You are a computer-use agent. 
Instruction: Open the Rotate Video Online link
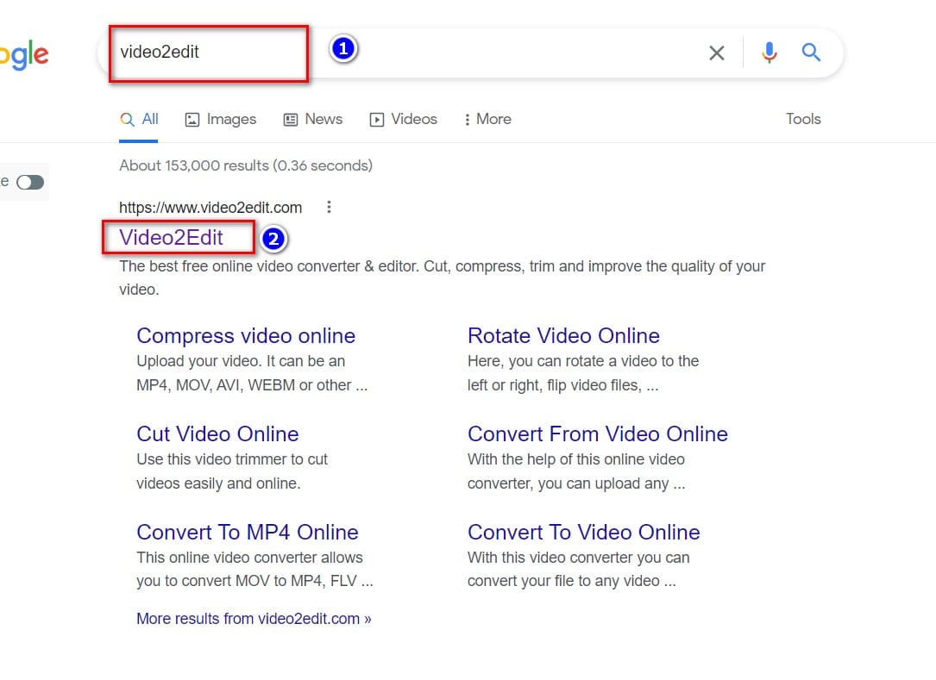point(563,335)
